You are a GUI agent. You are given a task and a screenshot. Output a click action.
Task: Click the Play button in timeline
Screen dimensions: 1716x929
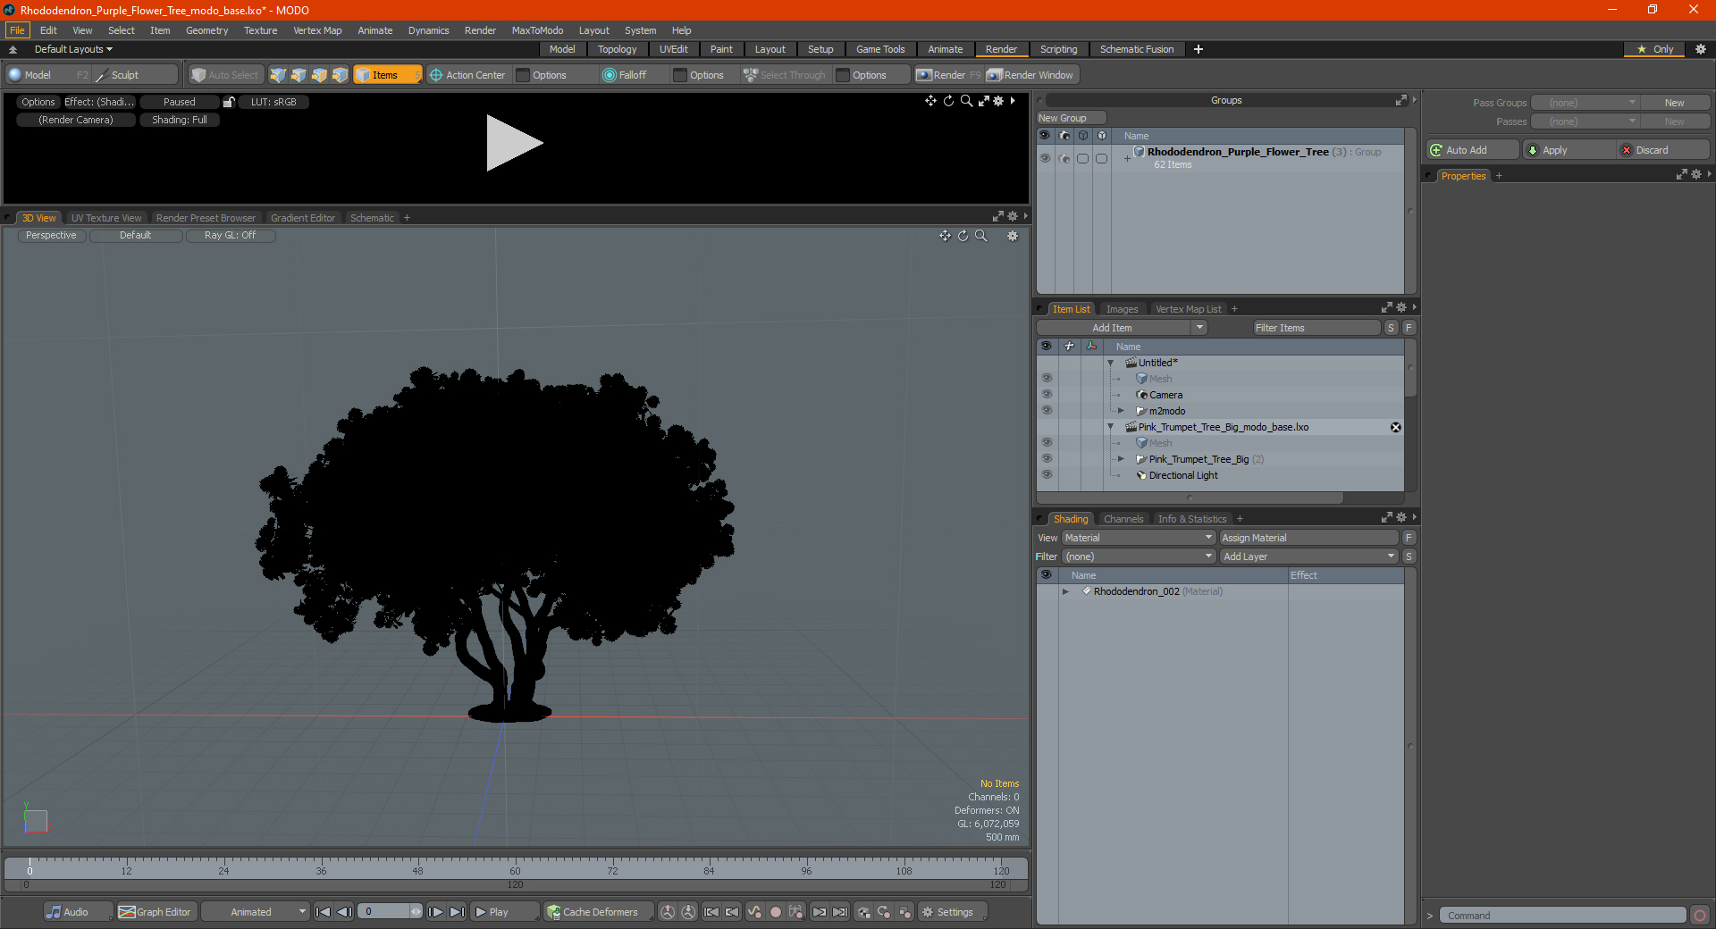(504, 912)
